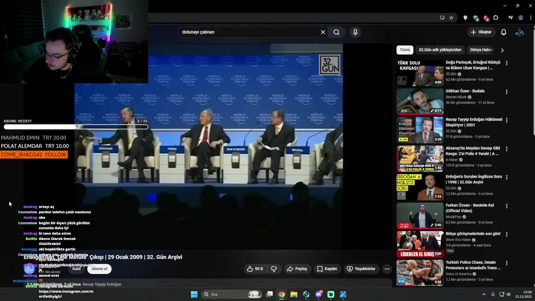
Task: Open the Windows Start menu
Action: tap(194, 294)
